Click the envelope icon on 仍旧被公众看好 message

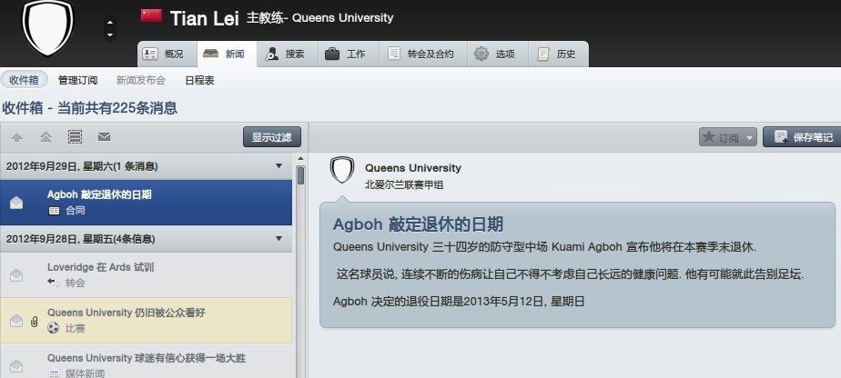(16, 321)
